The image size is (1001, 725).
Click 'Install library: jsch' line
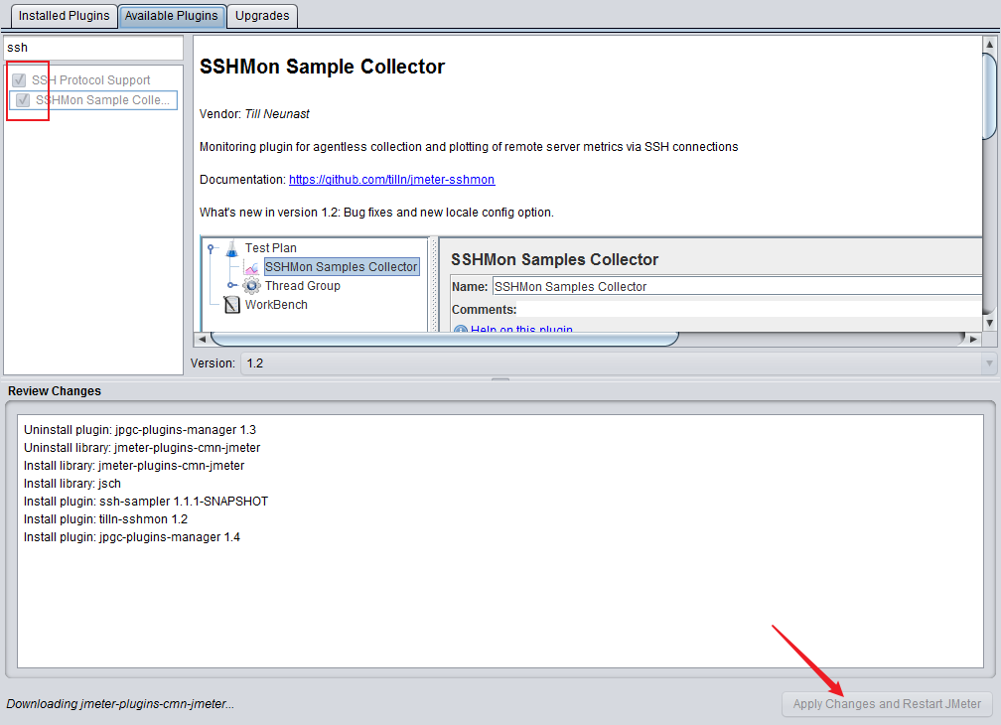point(72,484)
